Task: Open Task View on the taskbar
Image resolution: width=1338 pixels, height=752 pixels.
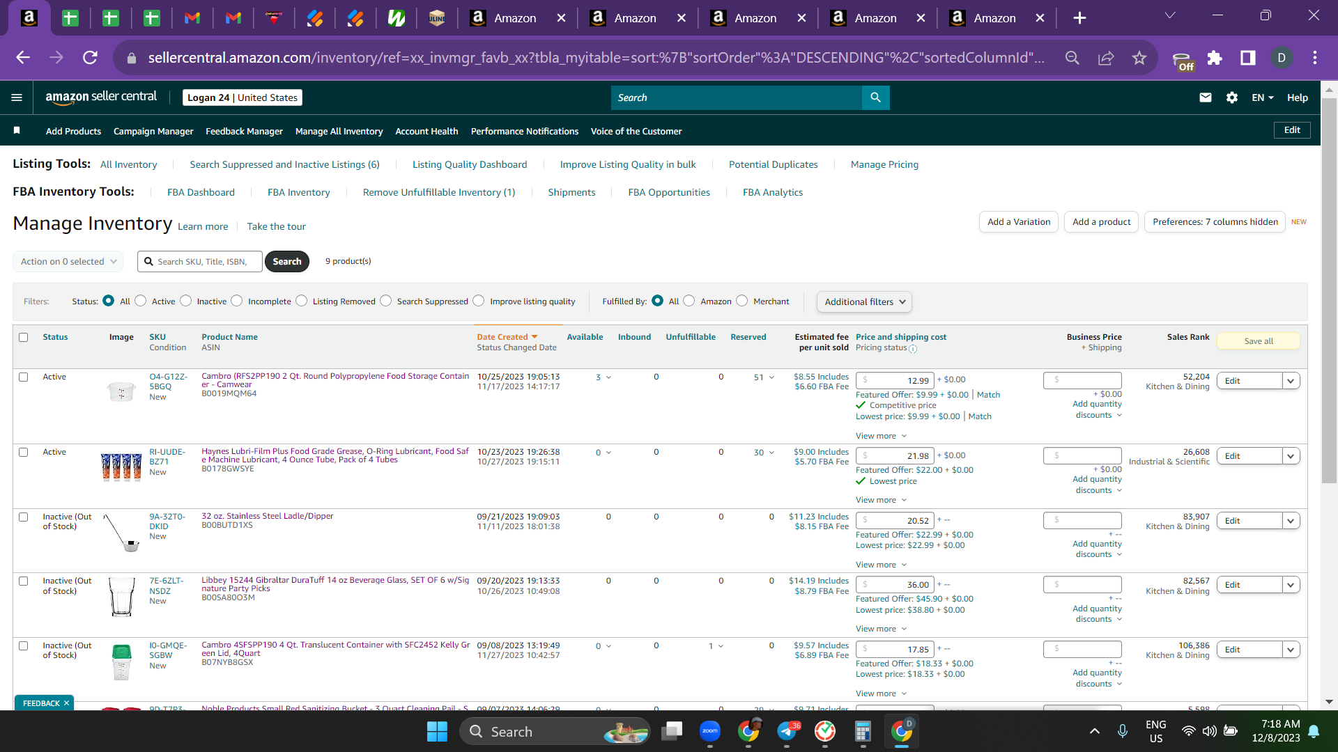Action: [x=672, y=731]
